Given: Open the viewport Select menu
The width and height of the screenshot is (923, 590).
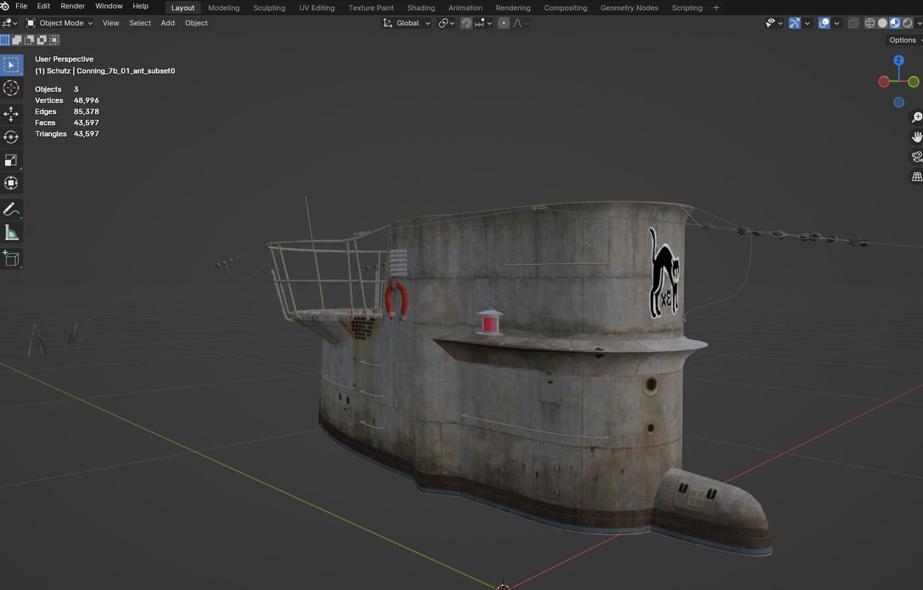Looking at the screenshot, I should (140, 23).
